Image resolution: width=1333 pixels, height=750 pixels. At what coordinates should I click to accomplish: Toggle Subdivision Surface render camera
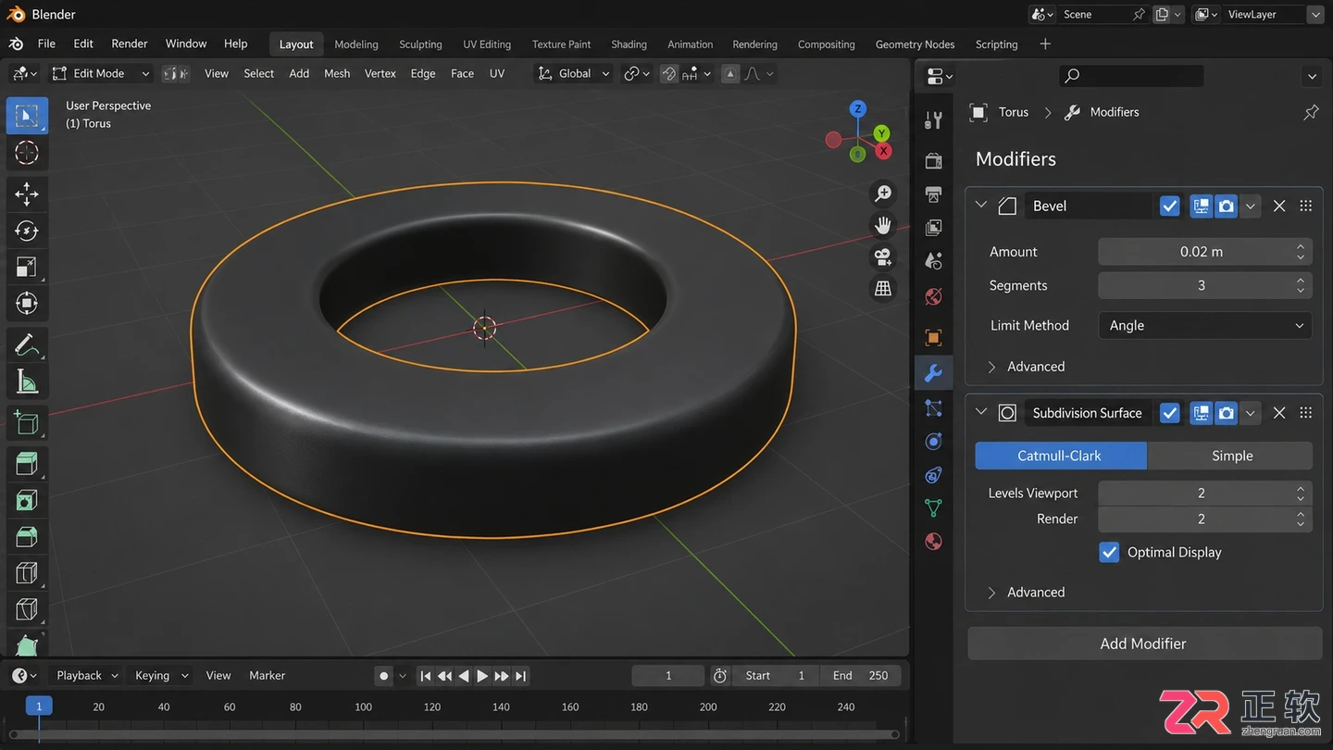pos(1227,413)
